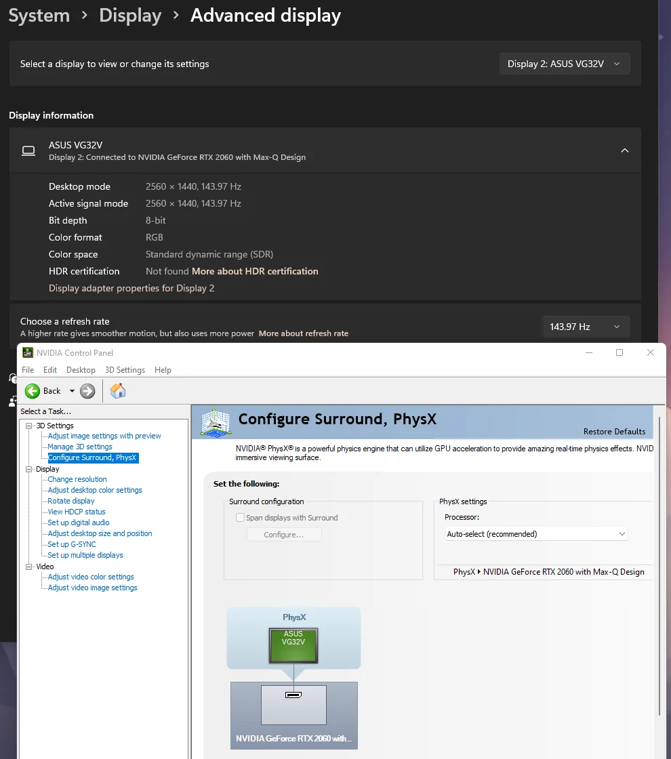Viewport: 671px width, 759px height.
Task: Click the green Back arrow icon
Action: tap(33, 391)
